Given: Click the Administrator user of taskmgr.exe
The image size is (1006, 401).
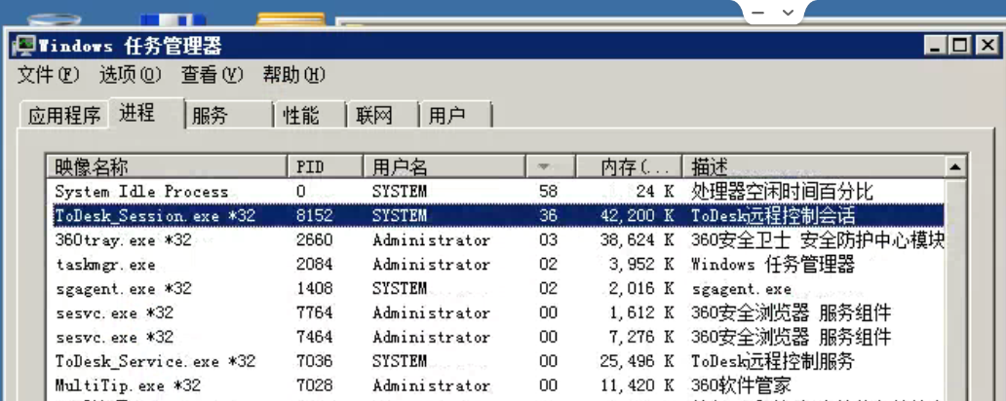Looking at the screenshot, I should click(x=431, y=264).
